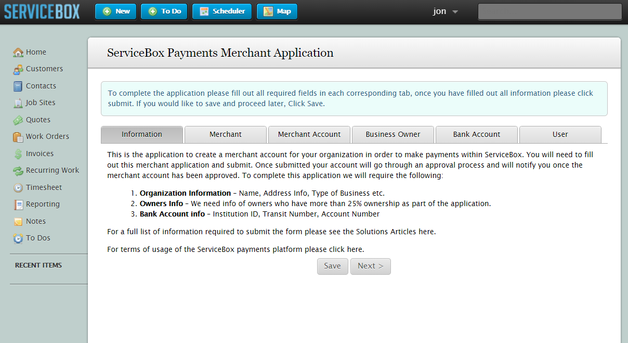Switch to the Merchant tab
The width and height of the screenshot is (628, 343).
tap(226, 134)
